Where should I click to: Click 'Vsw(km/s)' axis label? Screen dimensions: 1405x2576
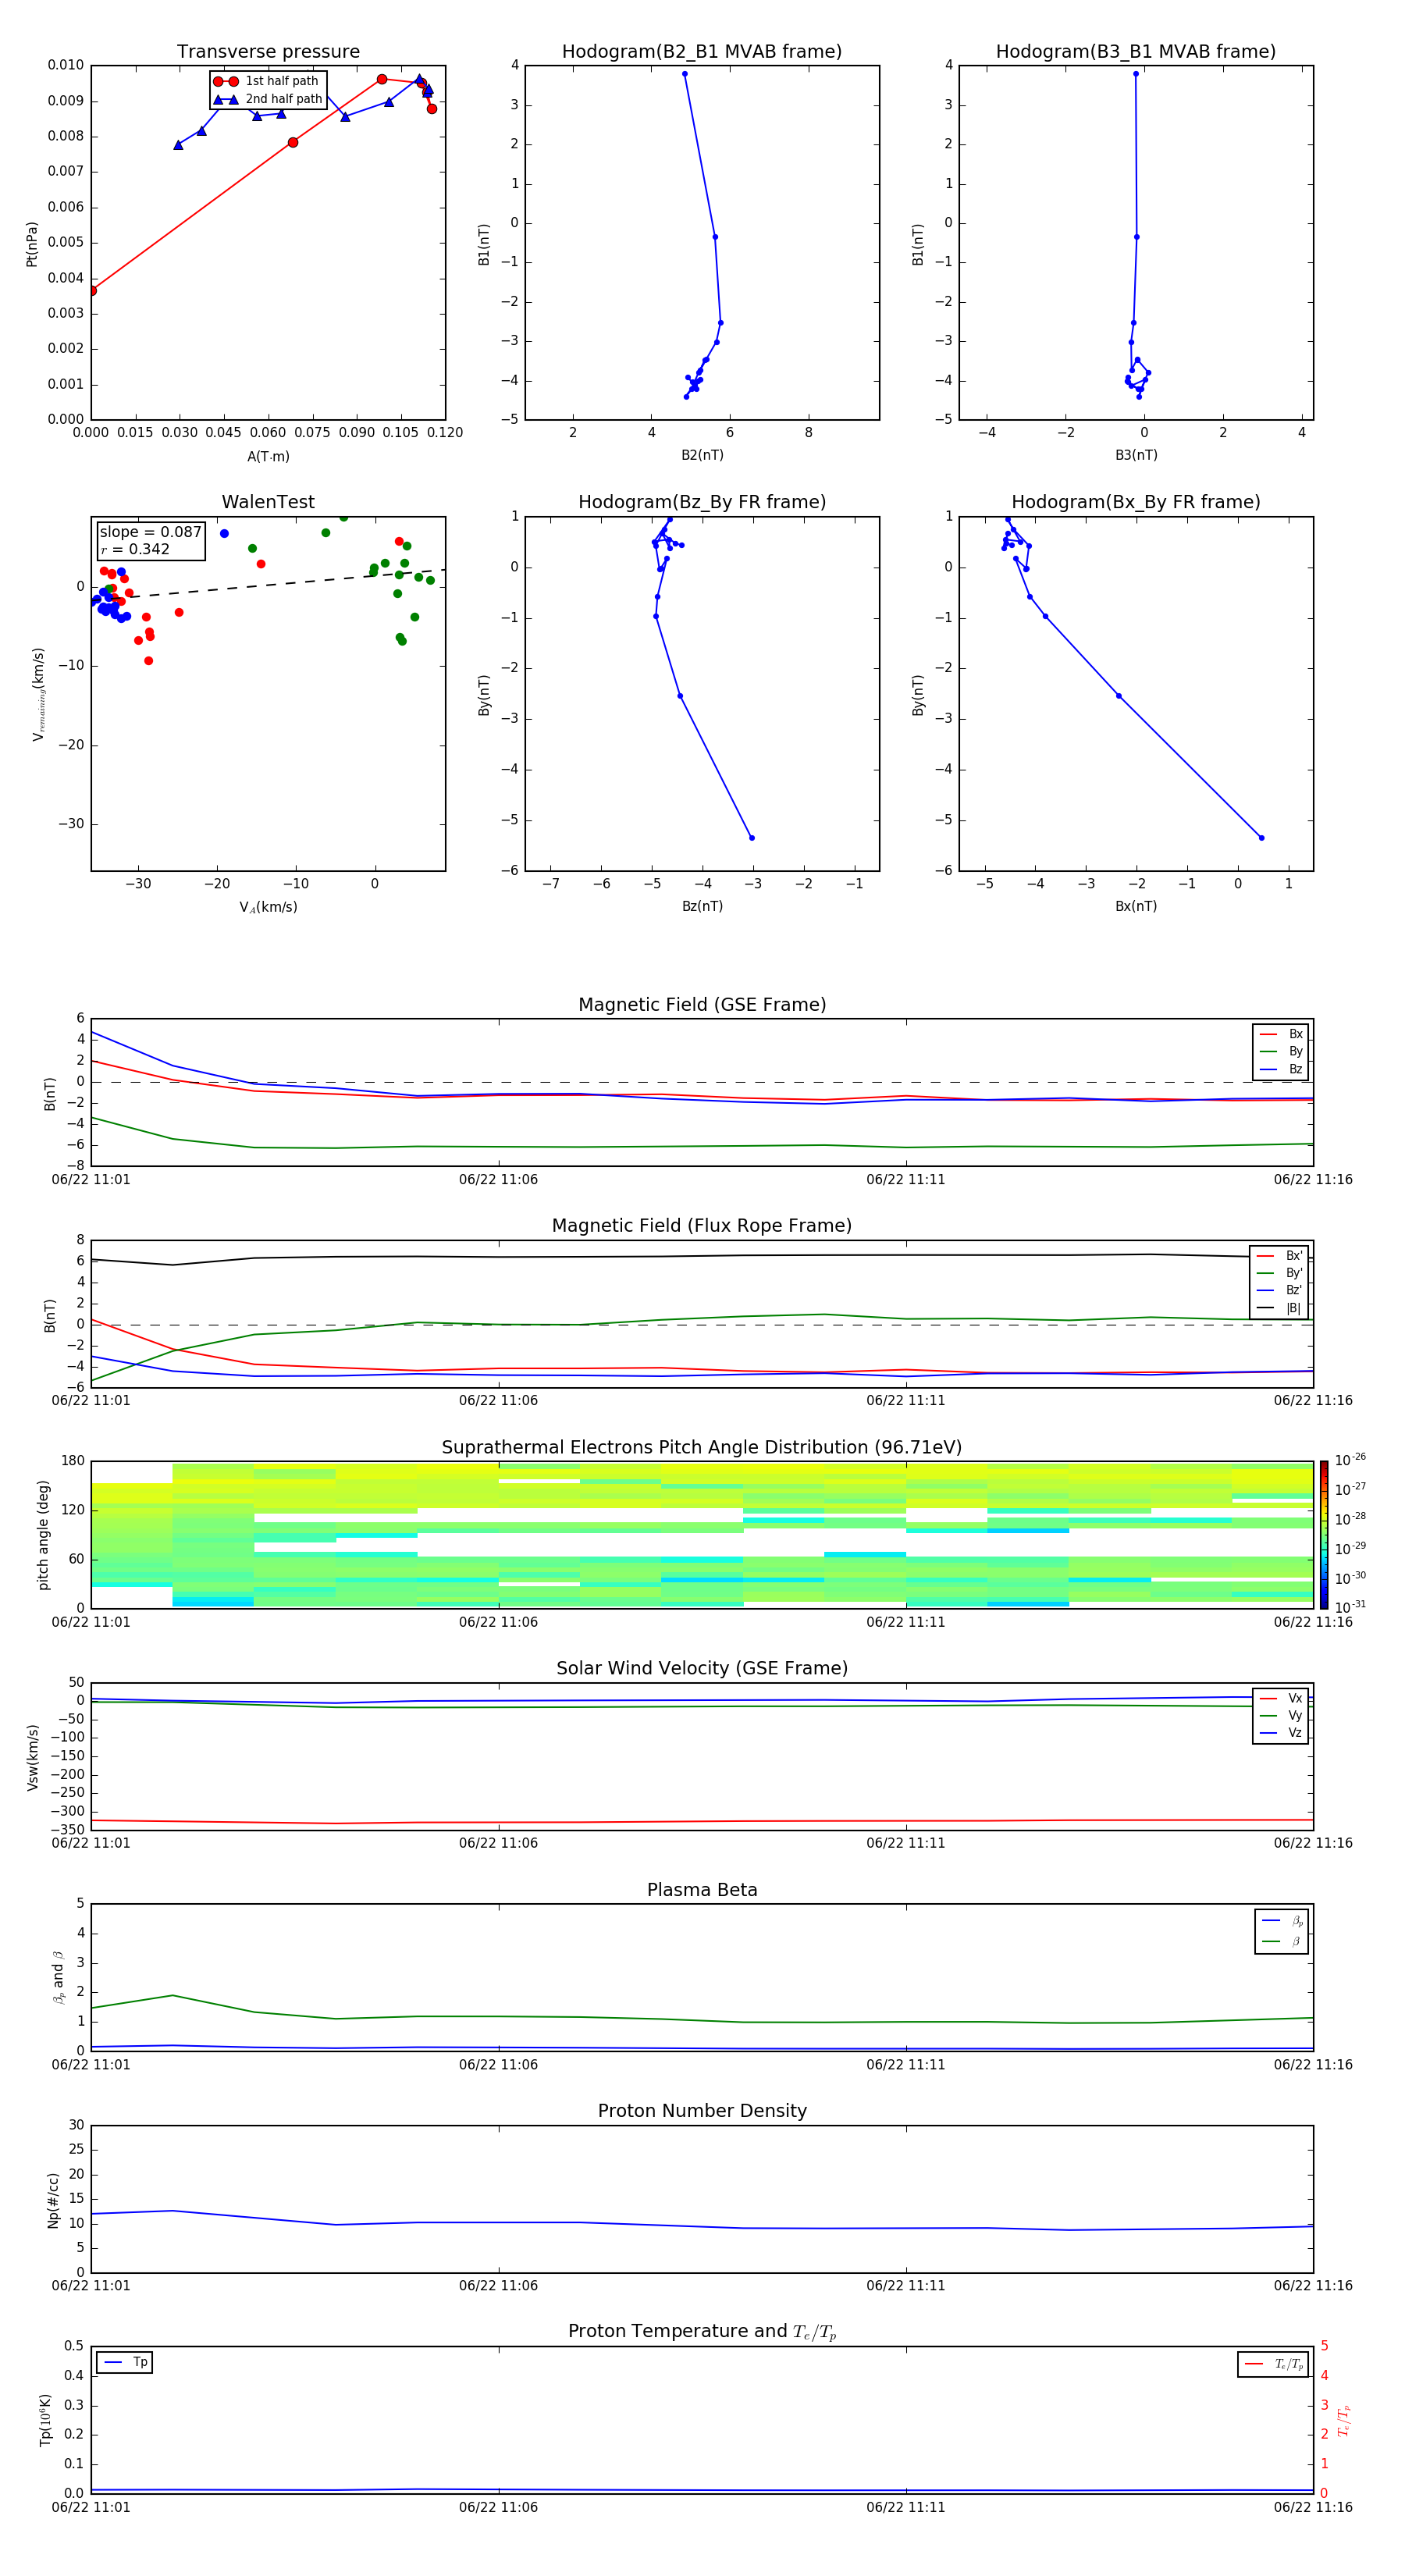click(32, 1757)
